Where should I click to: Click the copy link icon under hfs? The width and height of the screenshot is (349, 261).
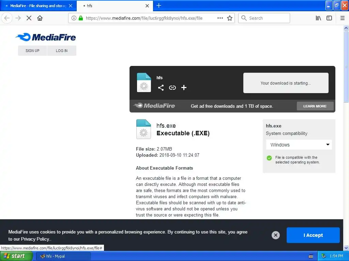point(172,88)
